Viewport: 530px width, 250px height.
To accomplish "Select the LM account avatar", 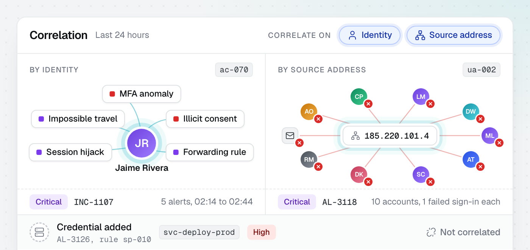I will [x=421, y=97].
